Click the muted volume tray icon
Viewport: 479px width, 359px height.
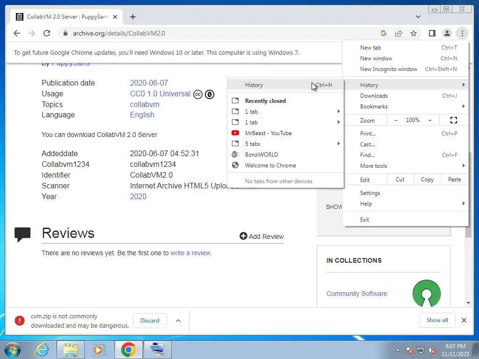click(432, 351)
